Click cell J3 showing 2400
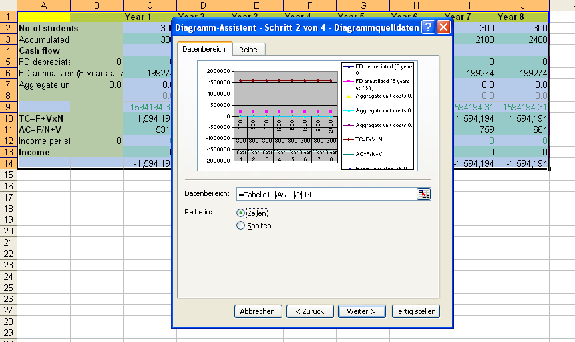 [x=522, y=39]
